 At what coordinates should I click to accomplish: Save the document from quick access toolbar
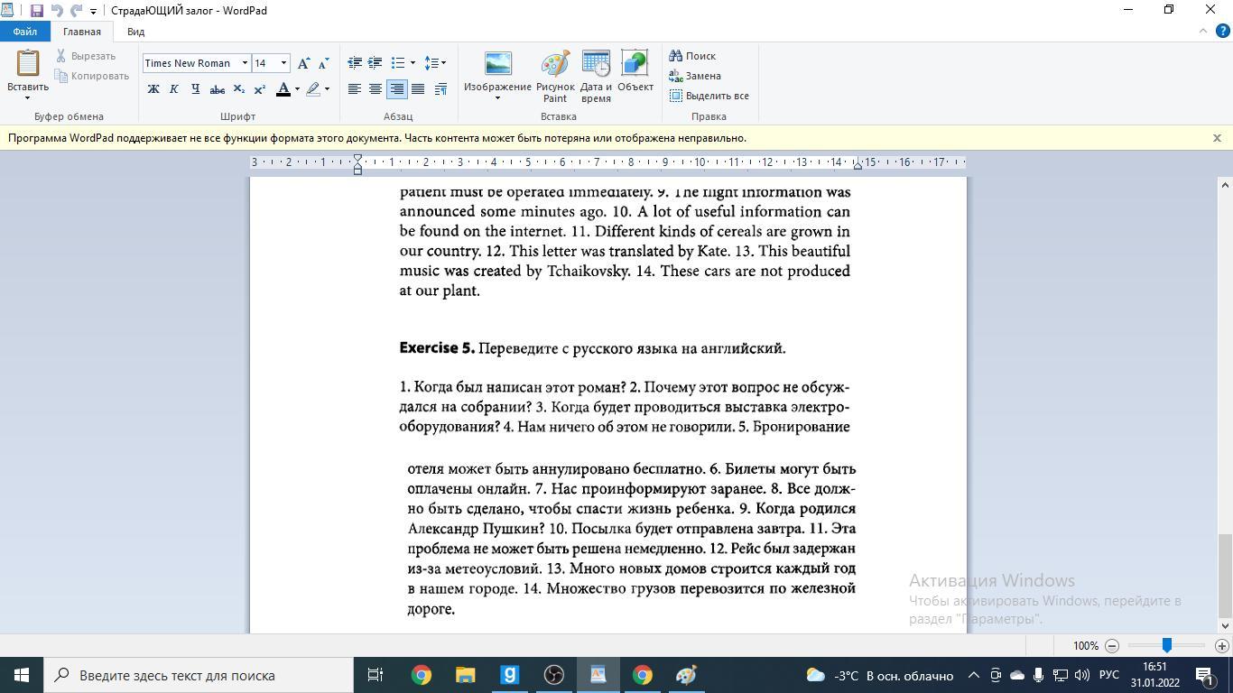point(37,11)
